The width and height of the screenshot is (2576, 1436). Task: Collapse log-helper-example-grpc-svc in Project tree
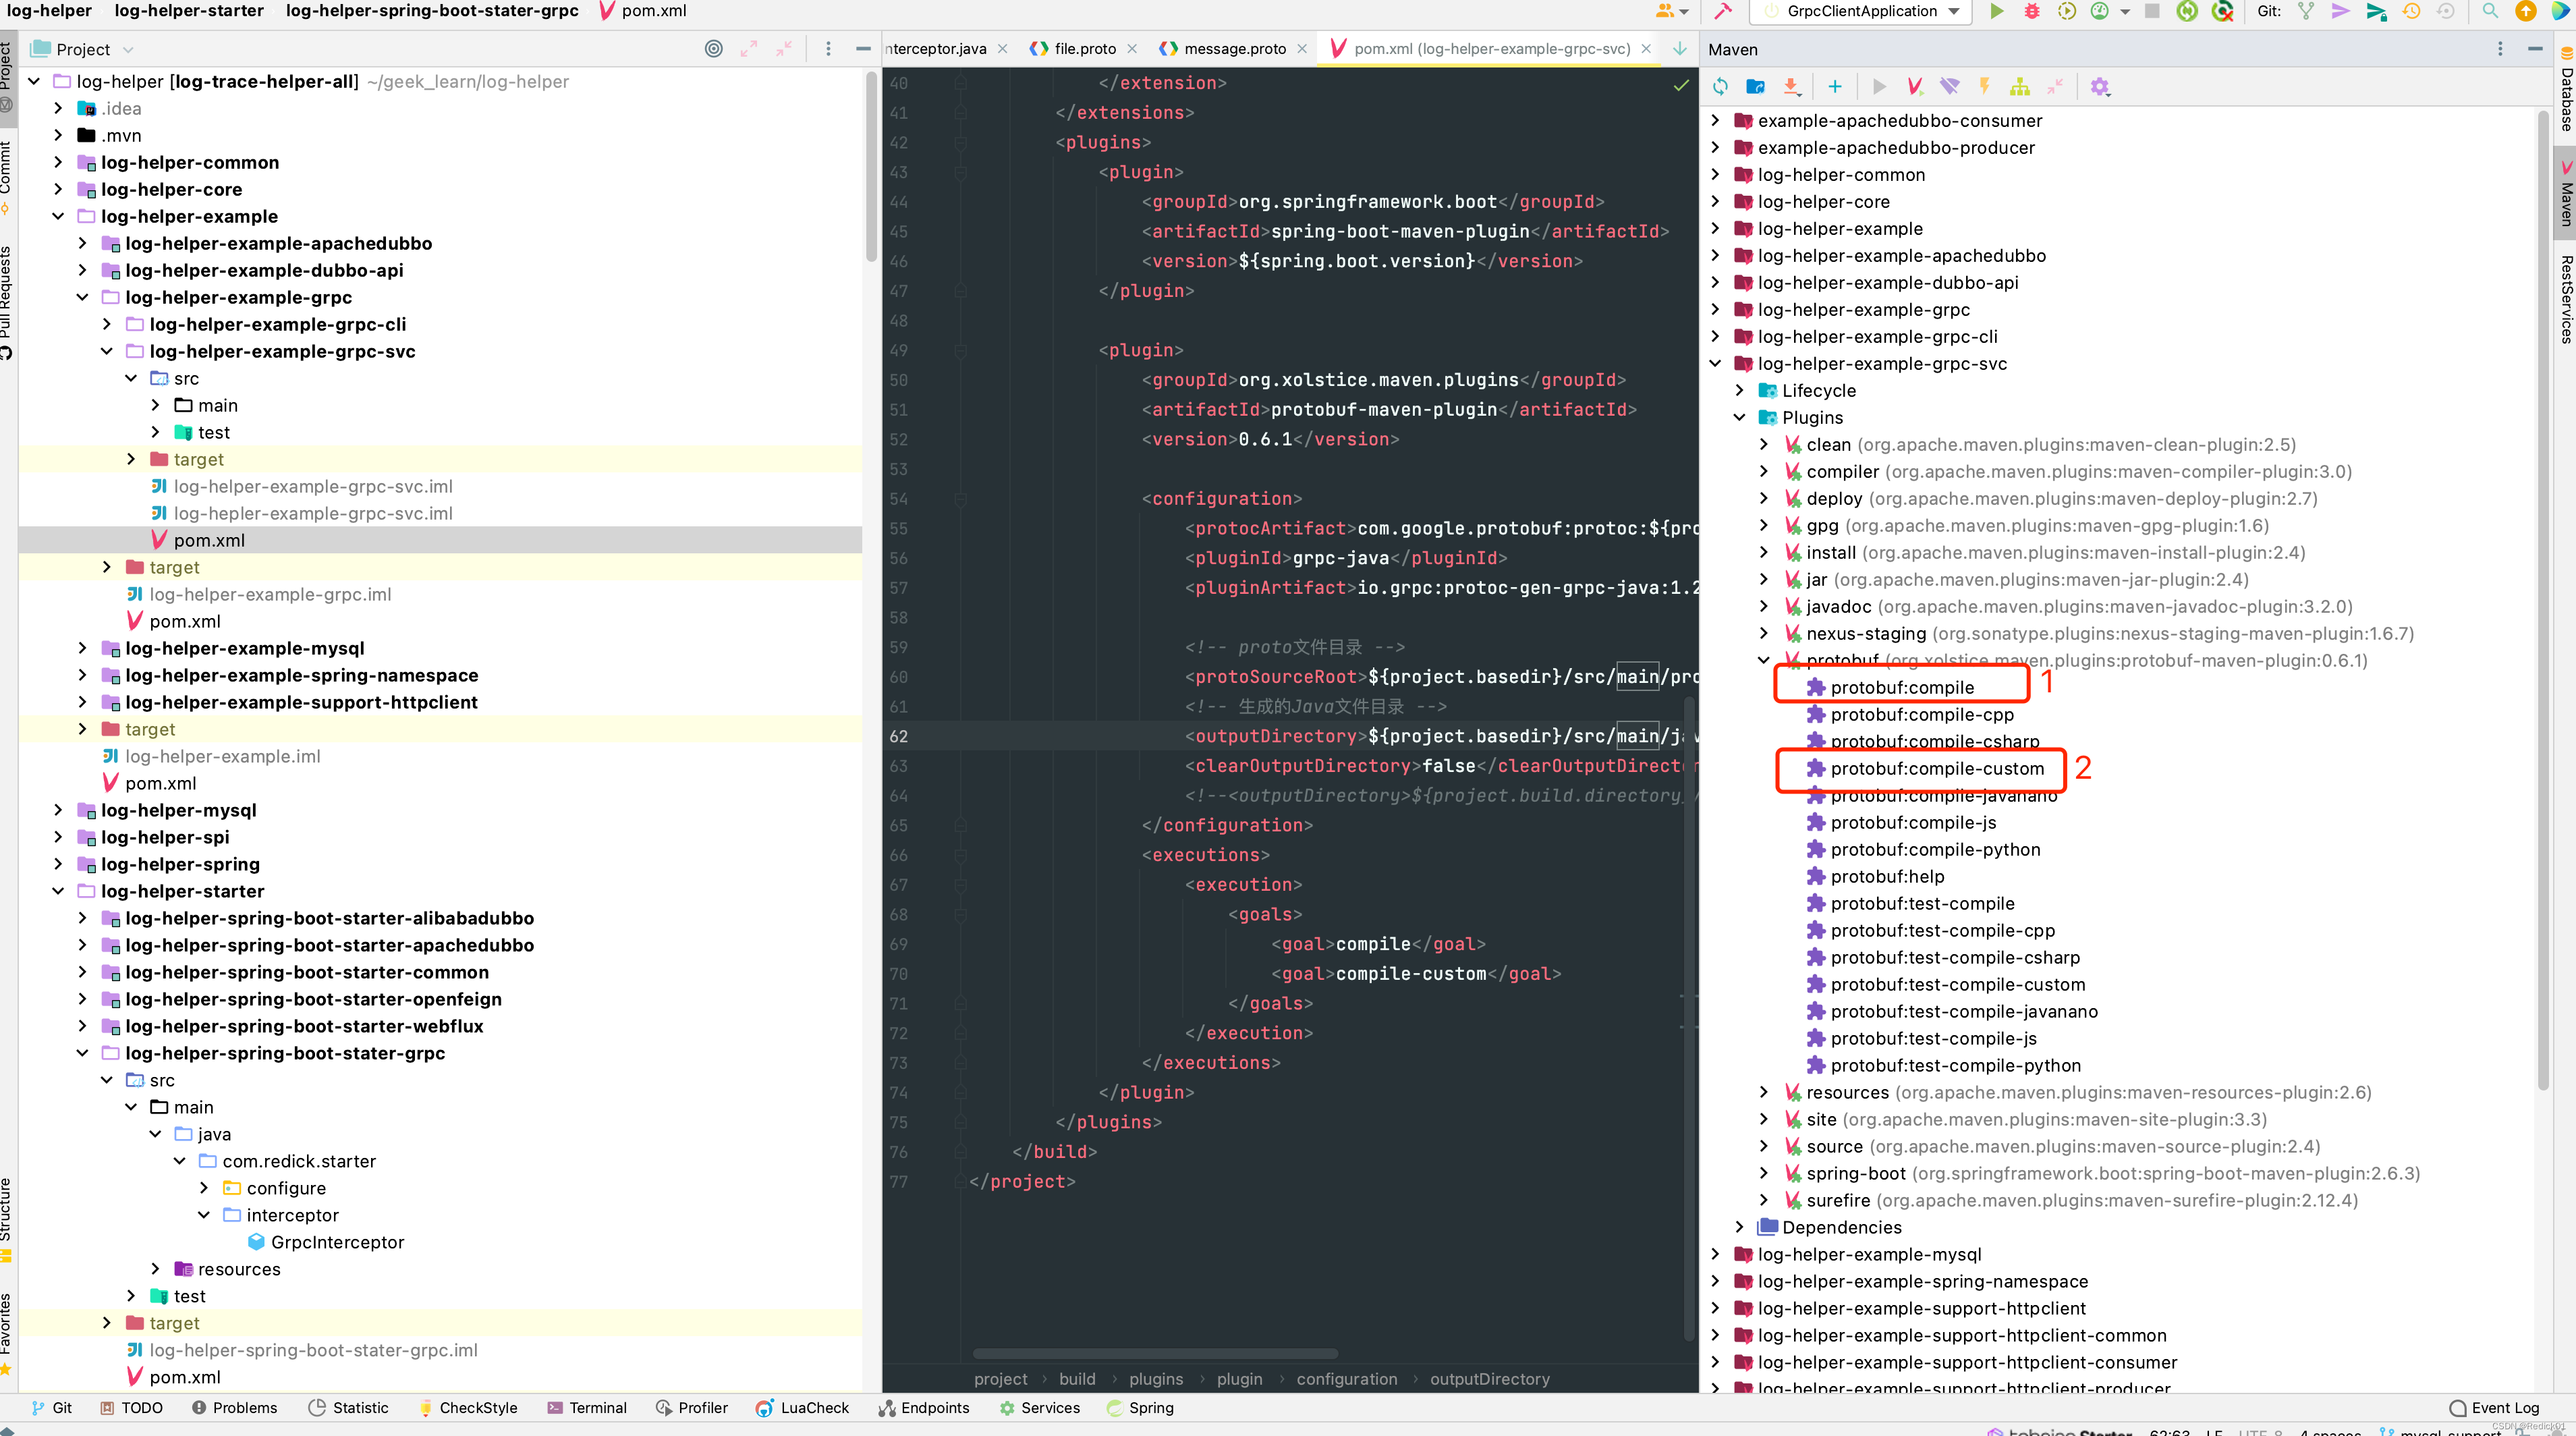[x=107, y=351]
